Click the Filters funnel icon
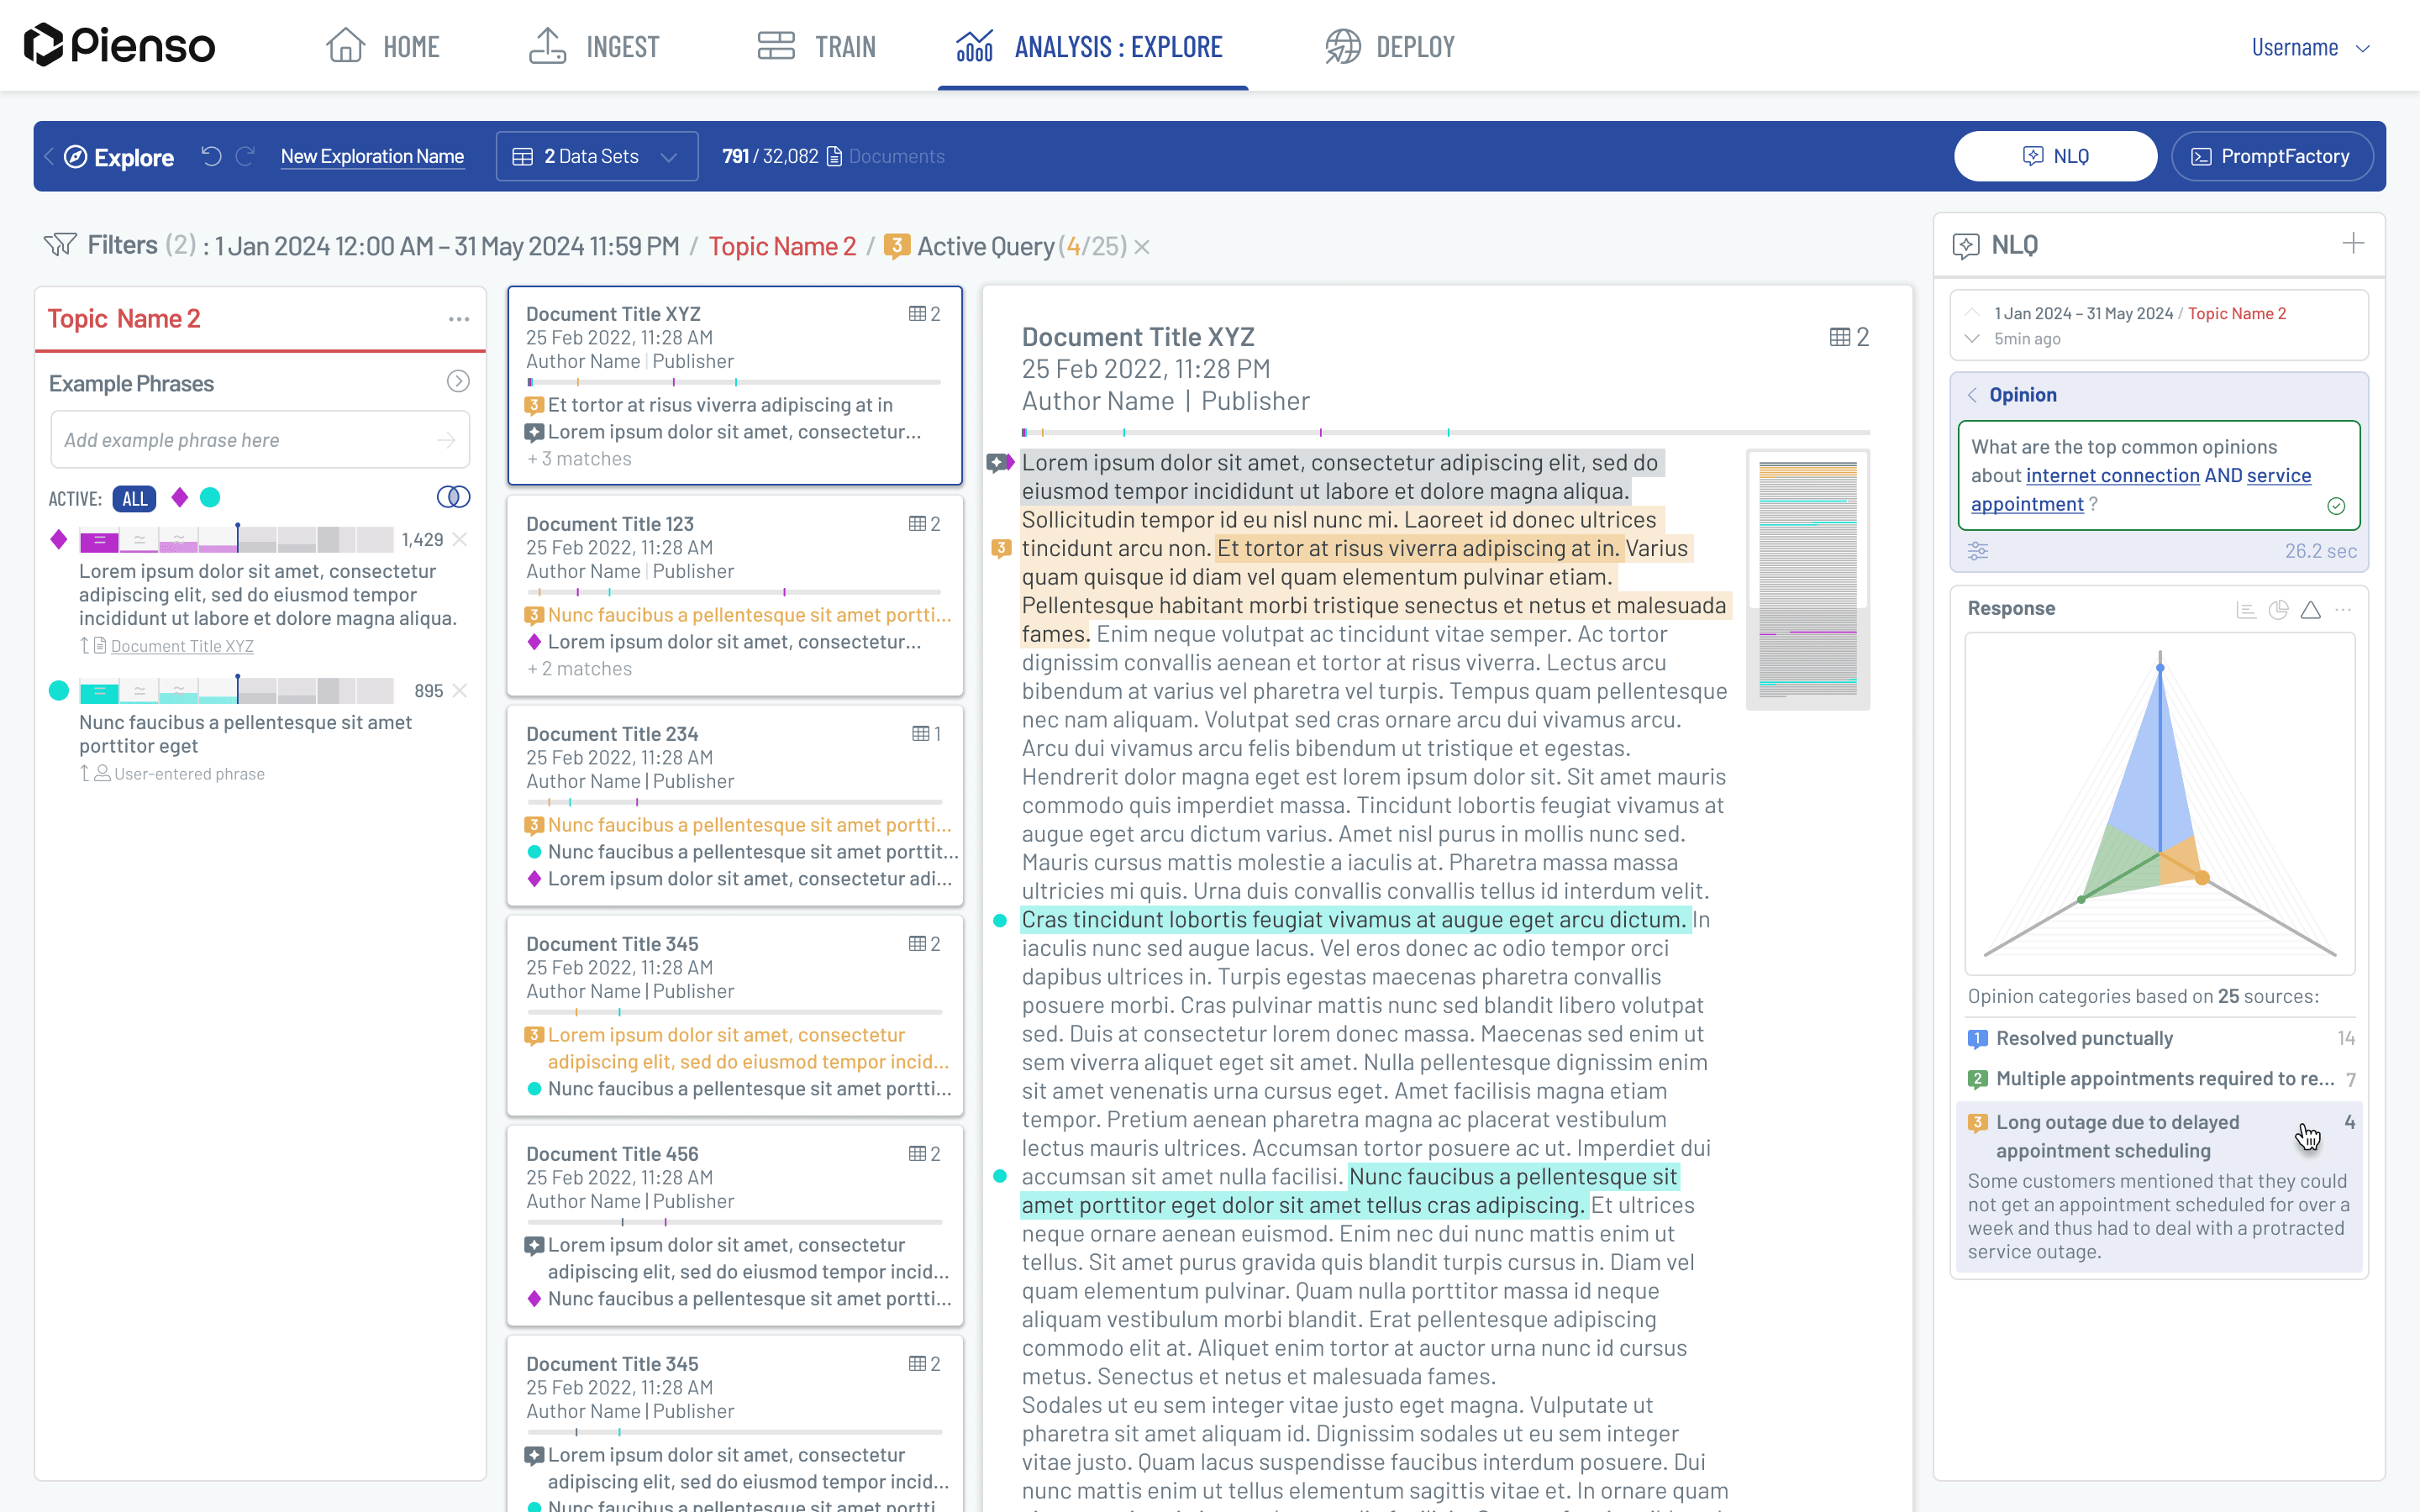This screenshot has width=2420, height=1512. tap(60, 245)
